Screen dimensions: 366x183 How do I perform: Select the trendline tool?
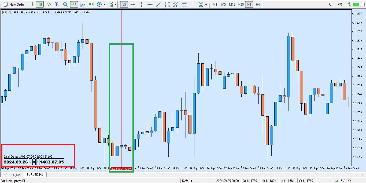click(158, 4)
